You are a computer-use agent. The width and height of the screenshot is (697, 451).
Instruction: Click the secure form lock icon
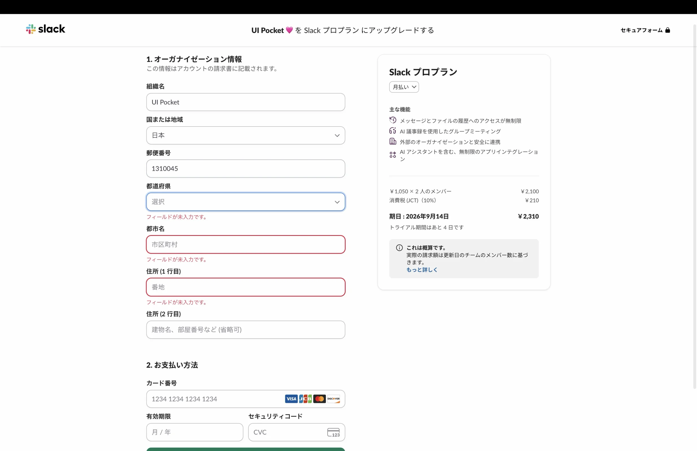[668, 30]
